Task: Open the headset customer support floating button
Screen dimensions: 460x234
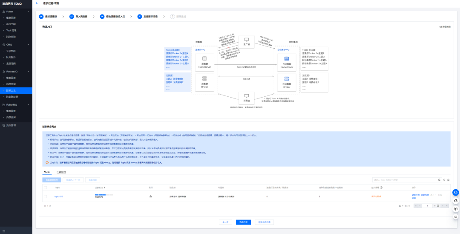Action: click(456, 193)
